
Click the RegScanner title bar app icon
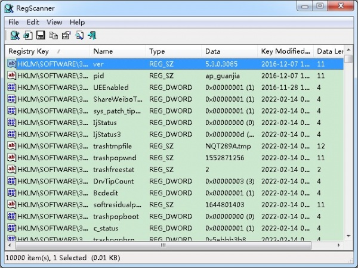pyautogui.click(x=9, y=8)
